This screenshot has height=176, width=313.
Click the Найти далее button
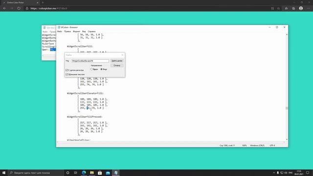pyautogui.click(x=117, y=61)
